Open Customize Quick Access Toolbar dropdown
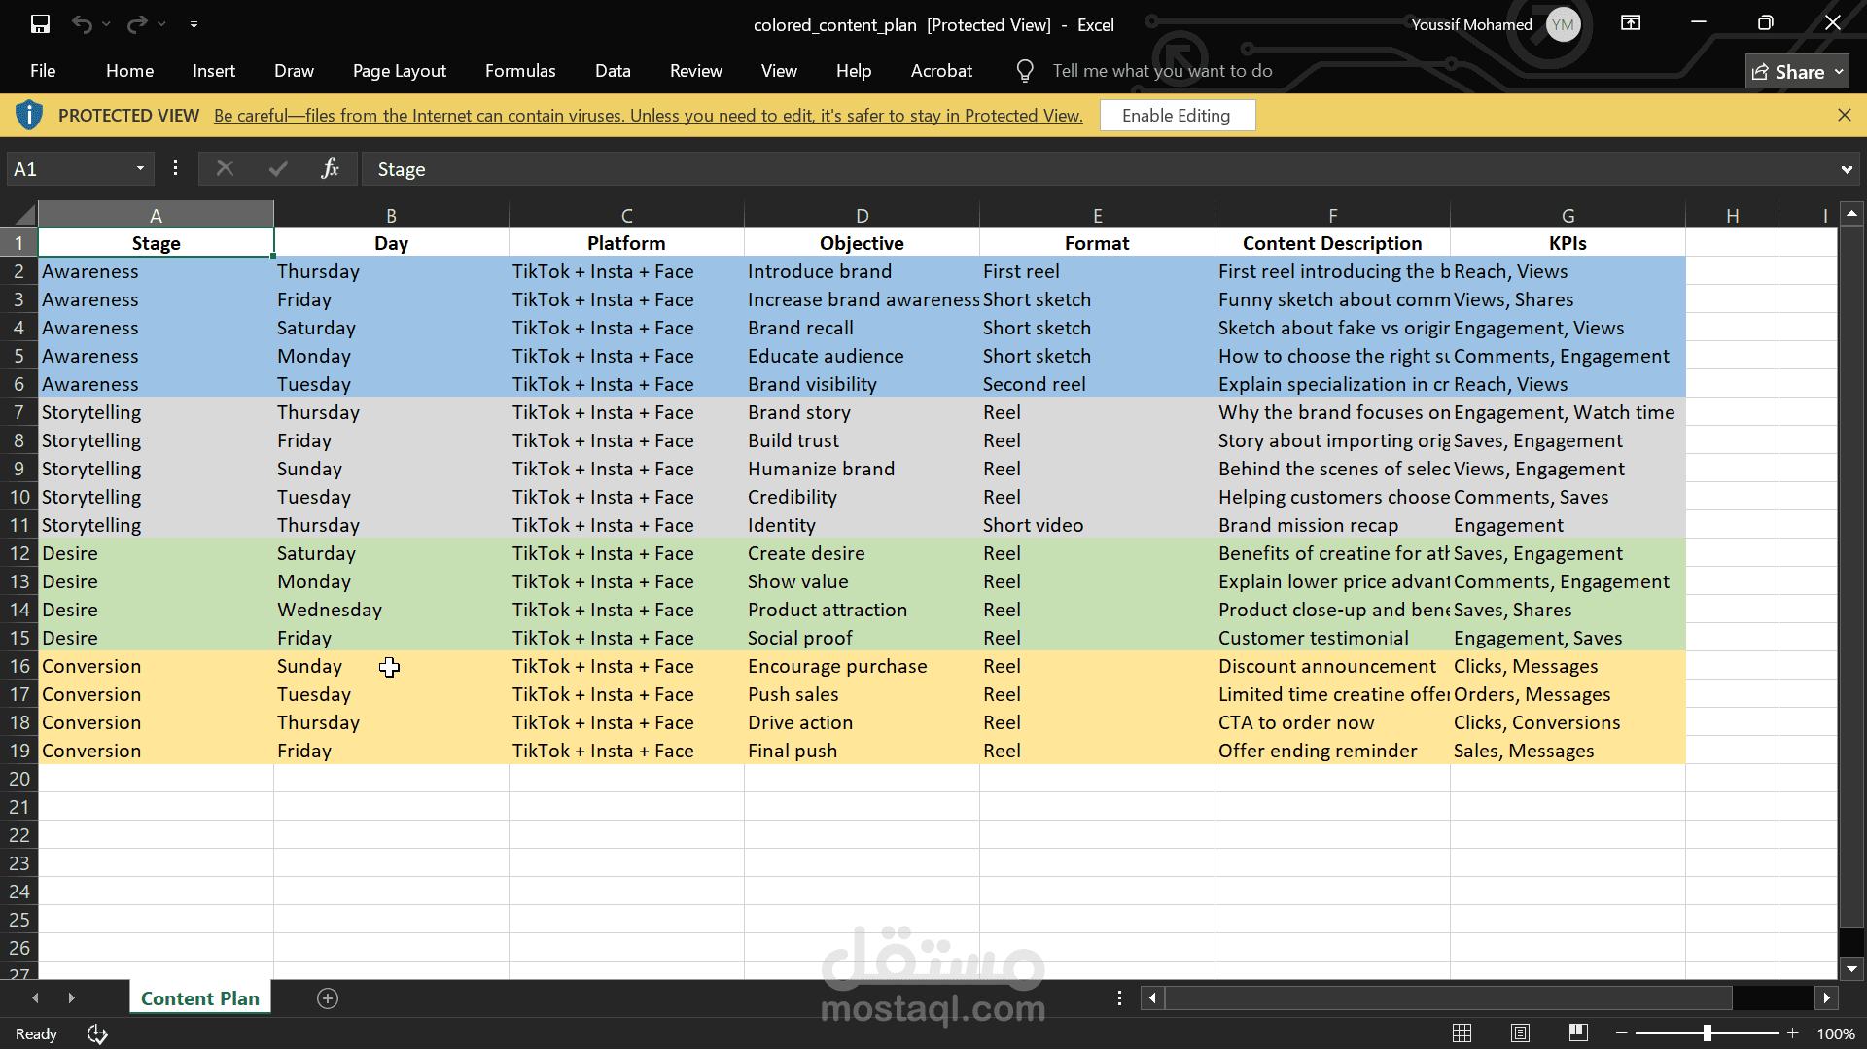Image resolution: width=1867 pixels, height=1050 pixels. pos(194,24)
